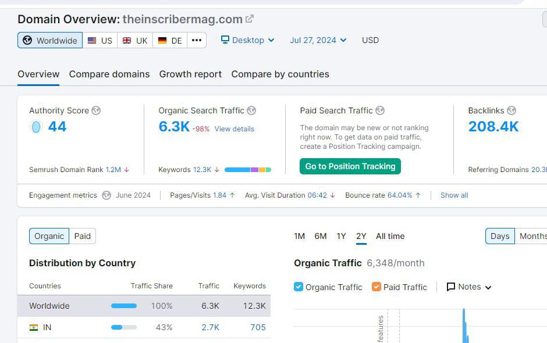Open the Jul 27, 2024 date dropdown
This screenshot has width=547, height=343.
point(318,40)
